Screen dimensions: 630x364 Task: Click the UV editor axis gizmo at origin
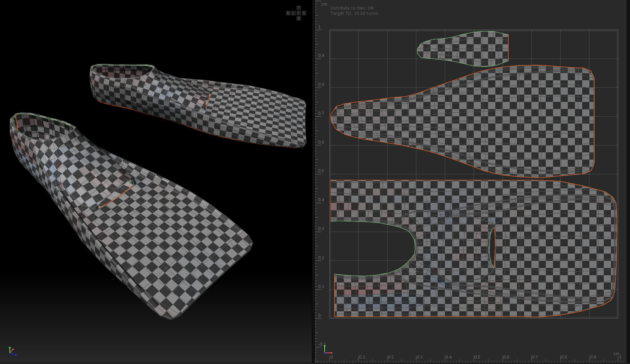(327, 349)
